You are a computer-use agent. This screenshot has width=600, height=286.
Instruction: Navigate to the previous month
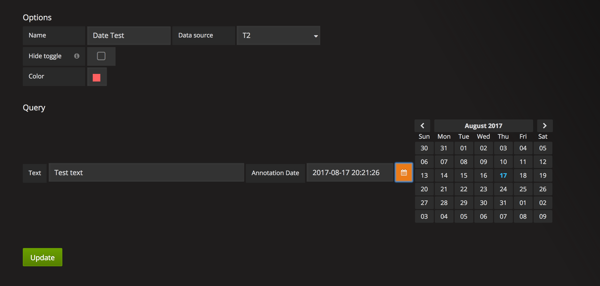pyautogui.click(x=422, y=126)
